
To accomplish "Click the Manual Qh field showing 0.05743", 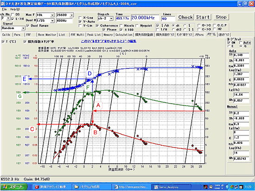I will (x=241, y=159).
